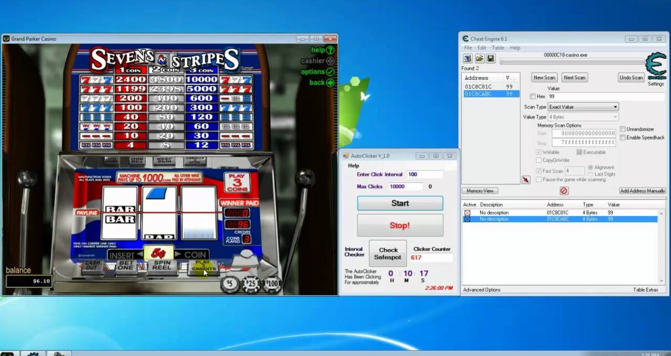Viewport: 671px width, 356px height.
Task: Open the File menu in Cheat Engine
Action: tap(468, 48)
